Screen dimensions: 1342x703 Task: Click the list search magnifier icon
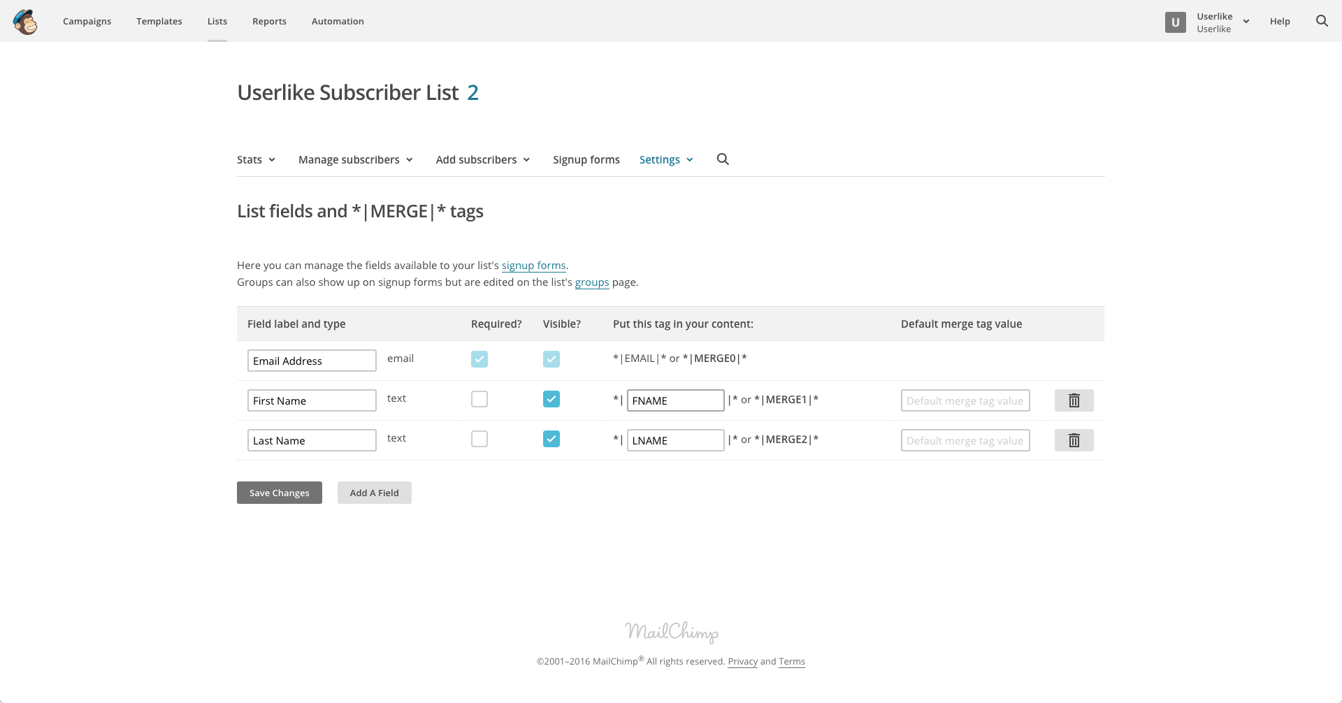723,159
